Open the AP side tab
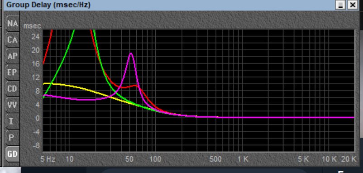This screenshot has height=173, width=363. coord(12,56)
